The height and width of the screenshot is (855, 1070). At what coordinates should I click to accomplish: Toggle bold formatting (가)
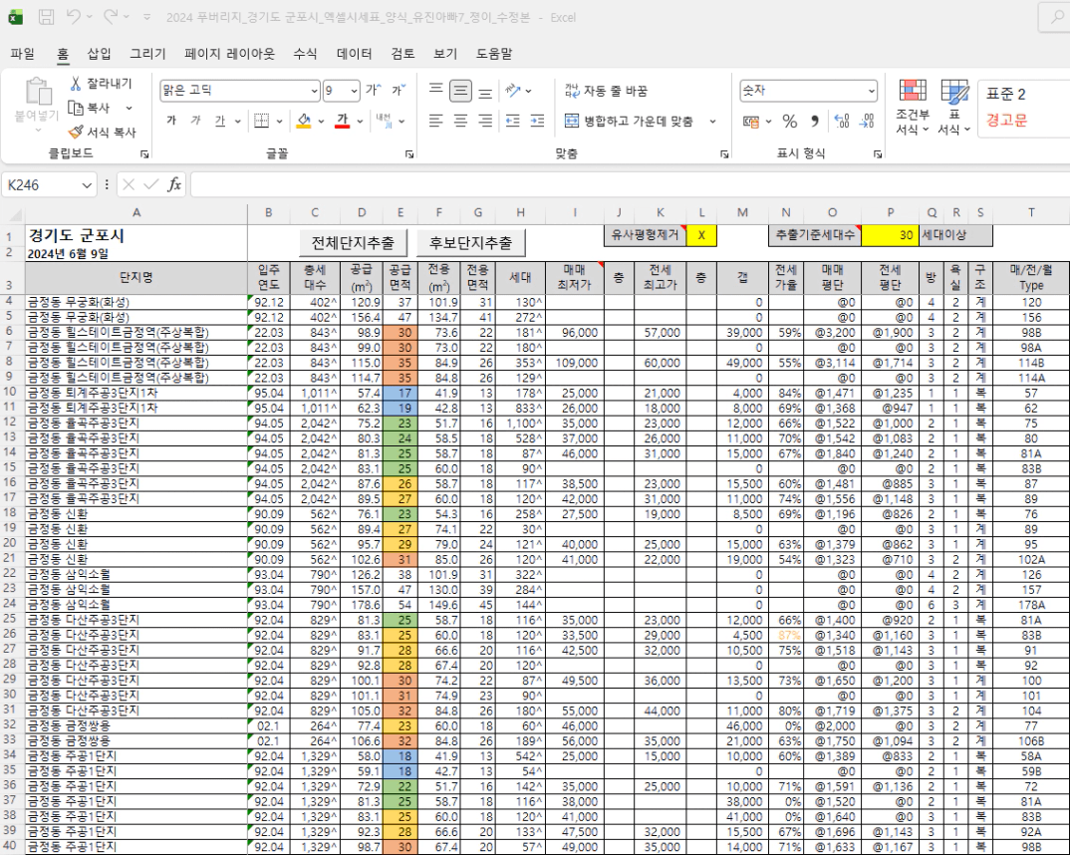tap(171, 122)
